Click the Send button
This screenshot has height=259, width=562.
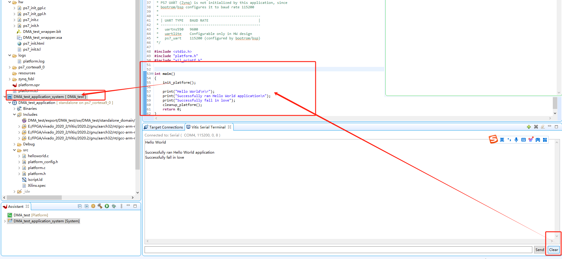(x=540, y=250)
